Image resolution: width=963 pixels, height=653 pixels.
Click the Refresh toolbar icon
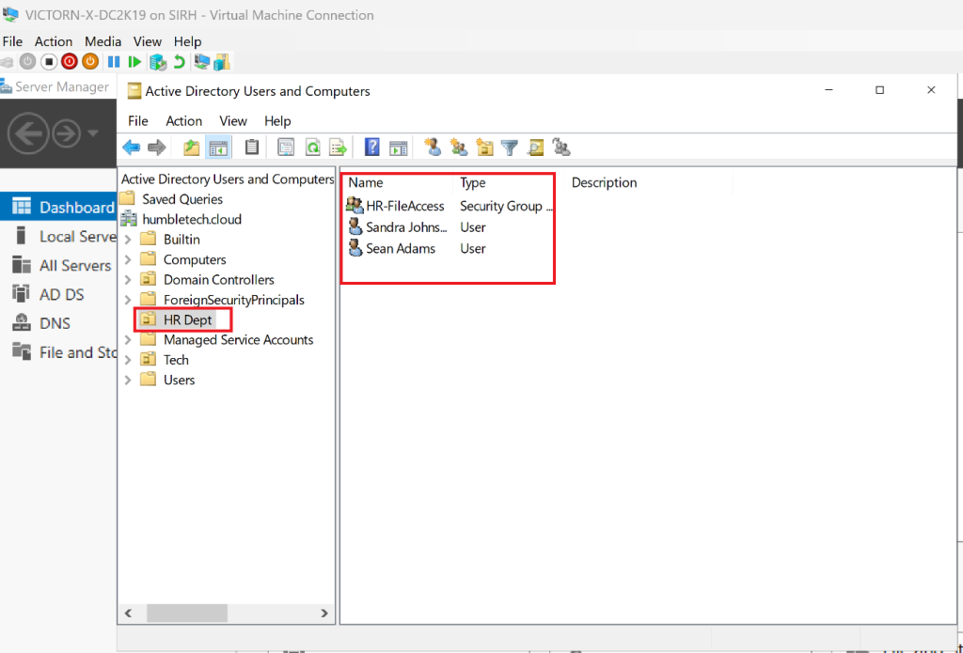point(312,148)
